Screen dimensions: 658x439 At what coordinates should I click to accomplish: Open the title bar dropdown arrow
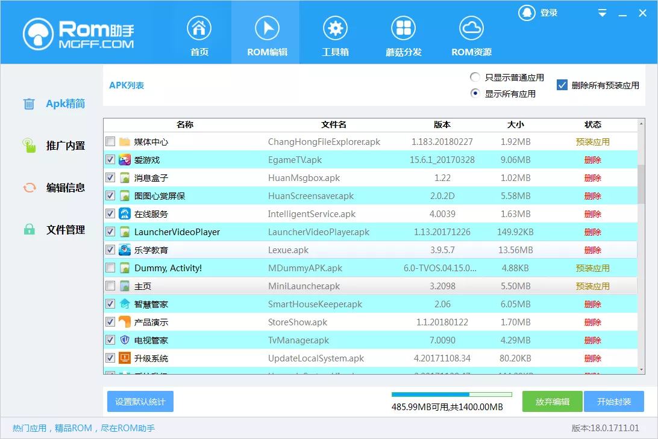(601, 12)
